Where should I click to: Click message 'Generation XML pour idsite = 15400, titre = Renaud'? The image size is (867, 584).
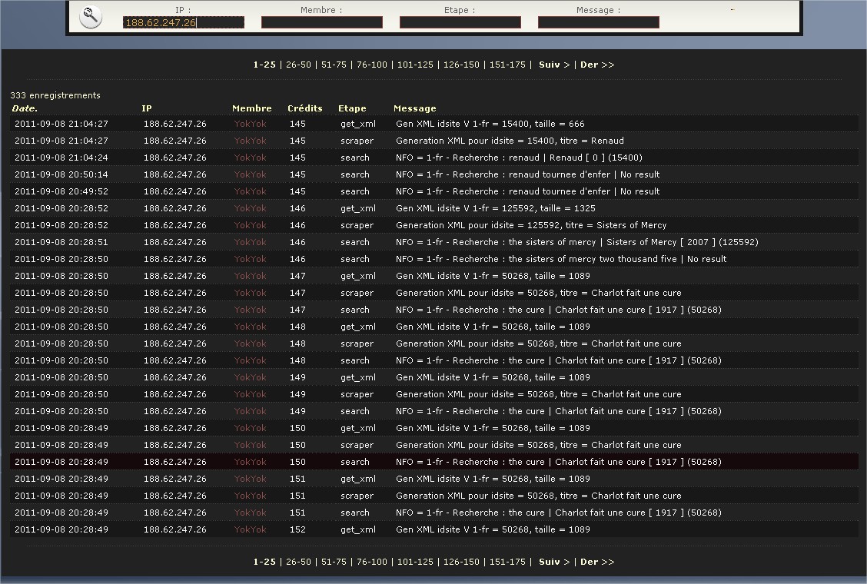coord(510,141)
